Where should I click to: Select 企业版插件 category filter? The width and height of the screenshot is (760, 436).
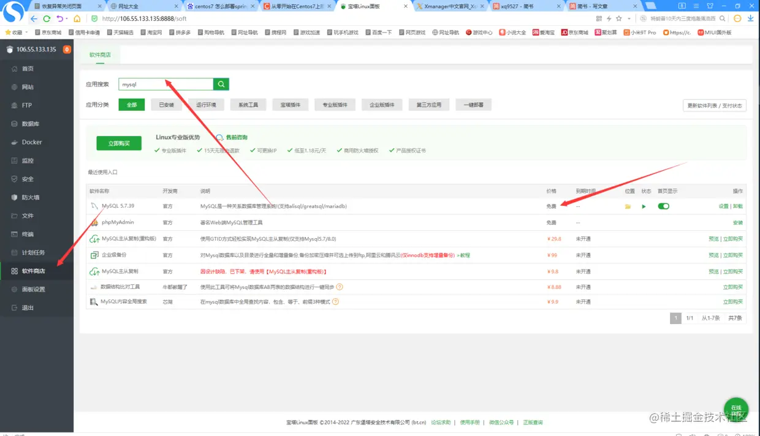tap(382, 105)
